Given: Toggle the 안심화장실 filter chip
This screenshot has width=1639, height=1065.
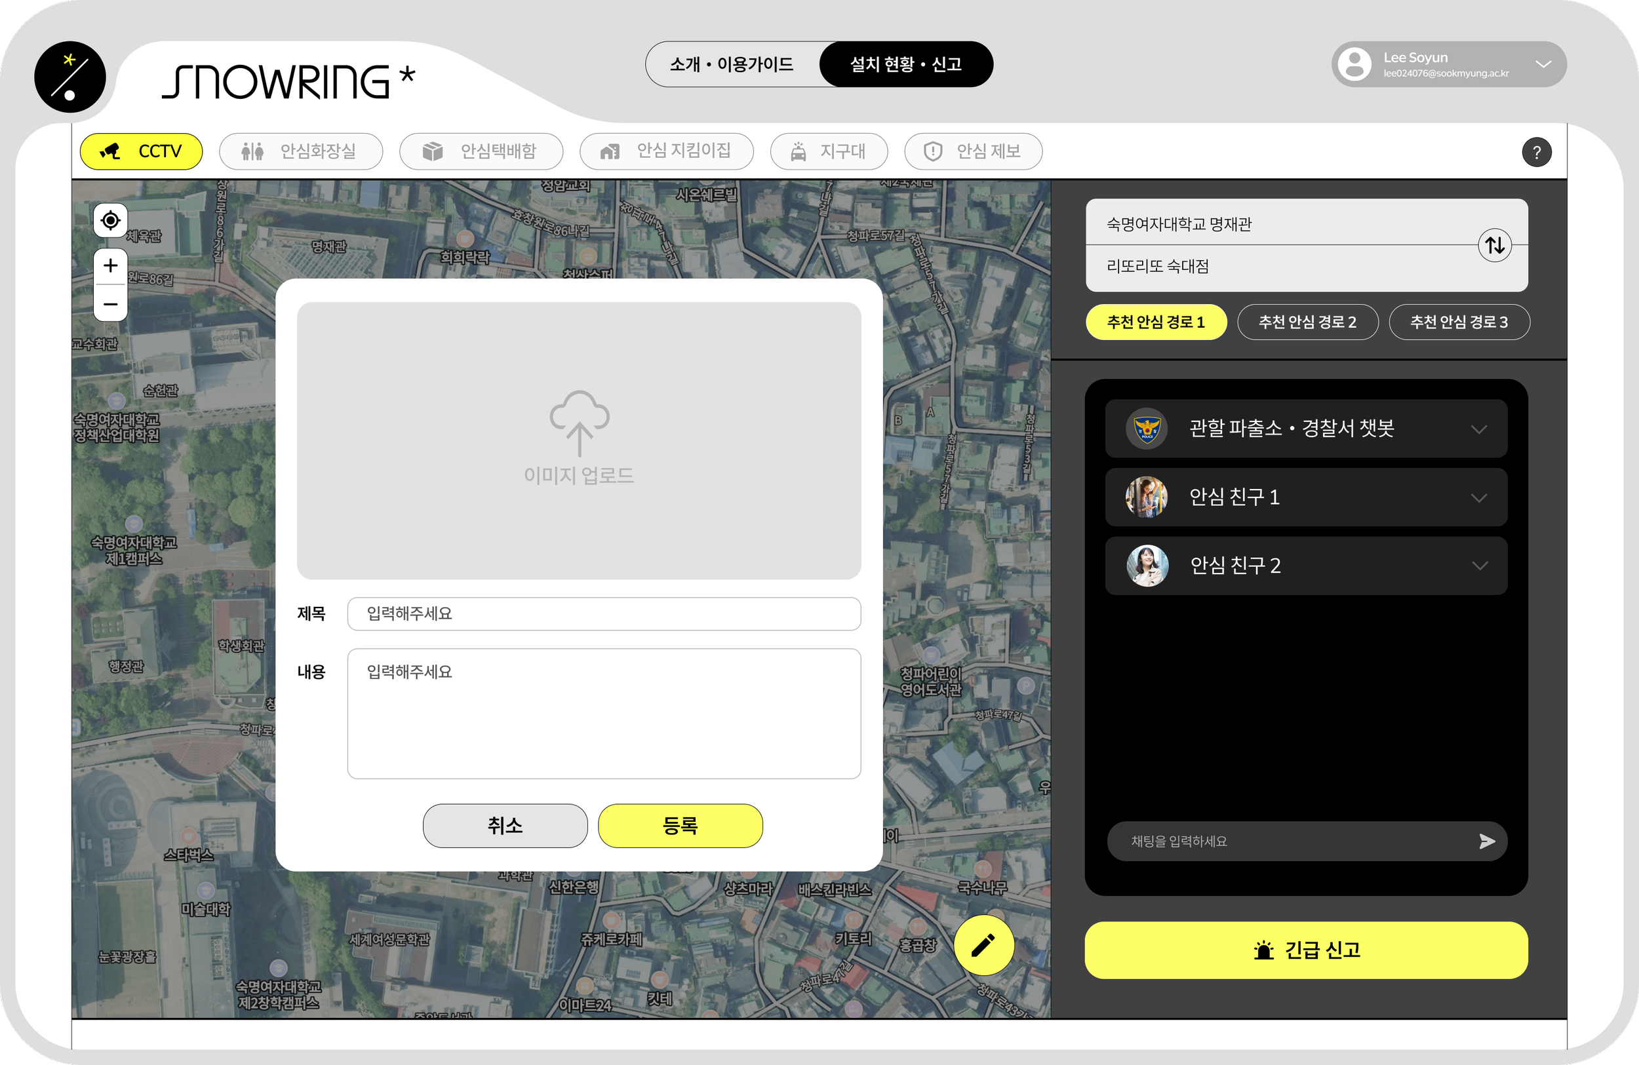Looking at the screenshot, I should point(300,151).
